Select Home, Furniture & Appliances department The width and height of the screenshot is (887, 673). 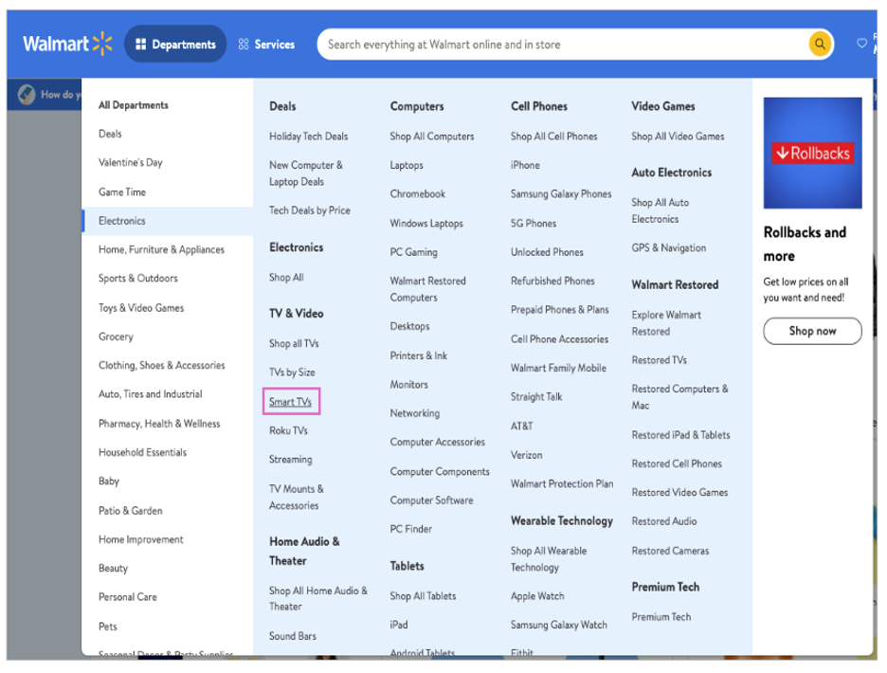coord(161,250)
